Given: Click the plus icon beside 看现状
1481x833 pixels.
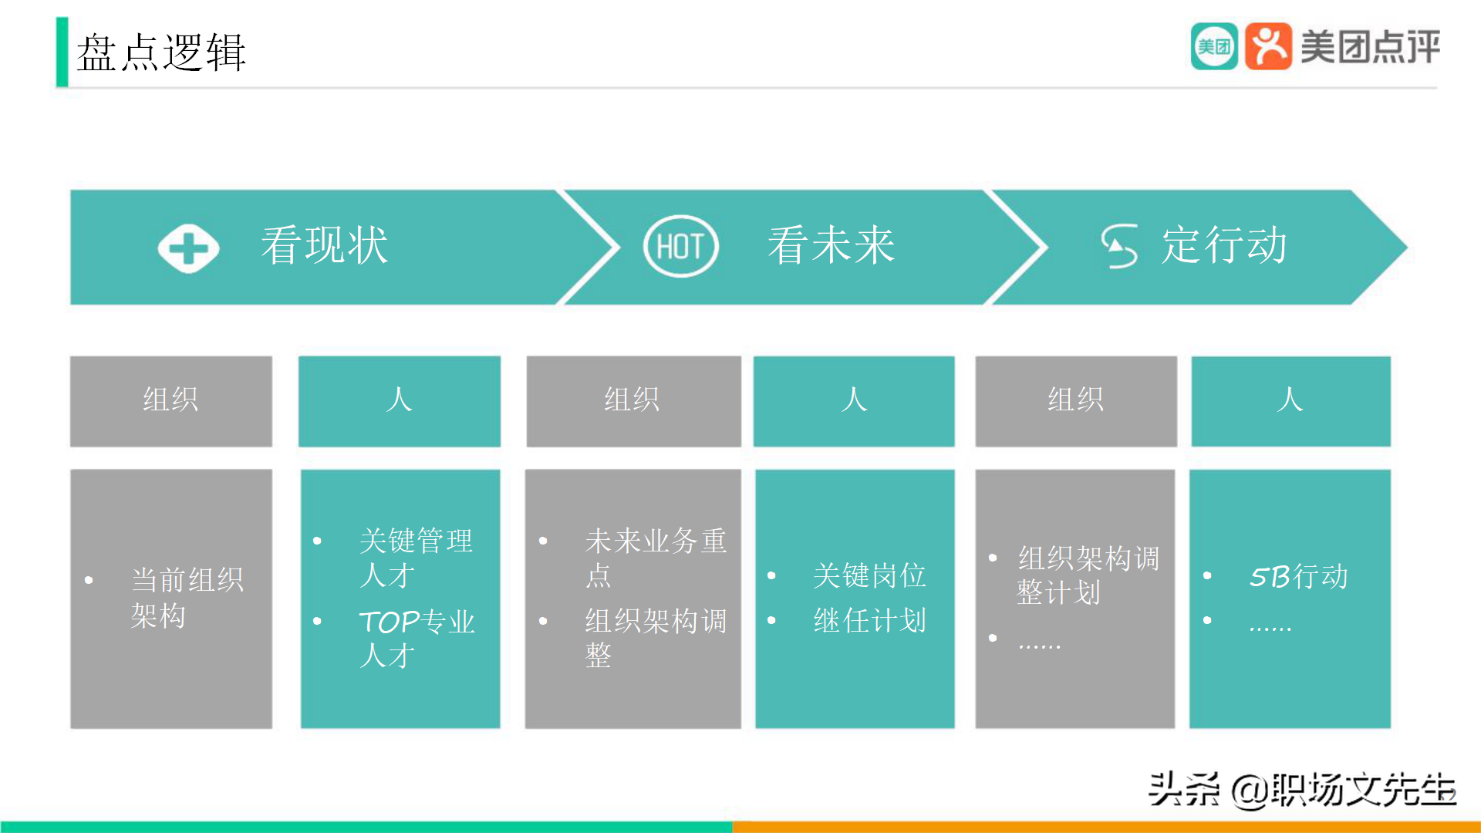Looking at the screenshot, I should coord(189,248).
